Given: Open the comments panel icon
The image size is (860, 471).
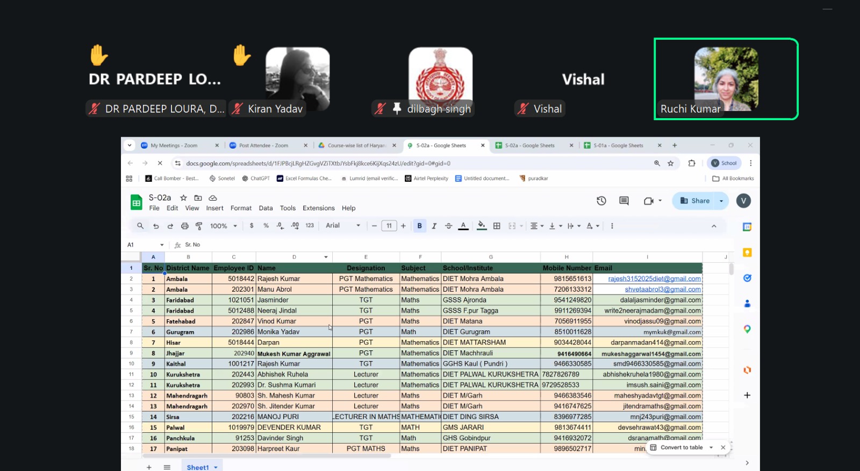Looking at the screenshot, I should (623, 201).
